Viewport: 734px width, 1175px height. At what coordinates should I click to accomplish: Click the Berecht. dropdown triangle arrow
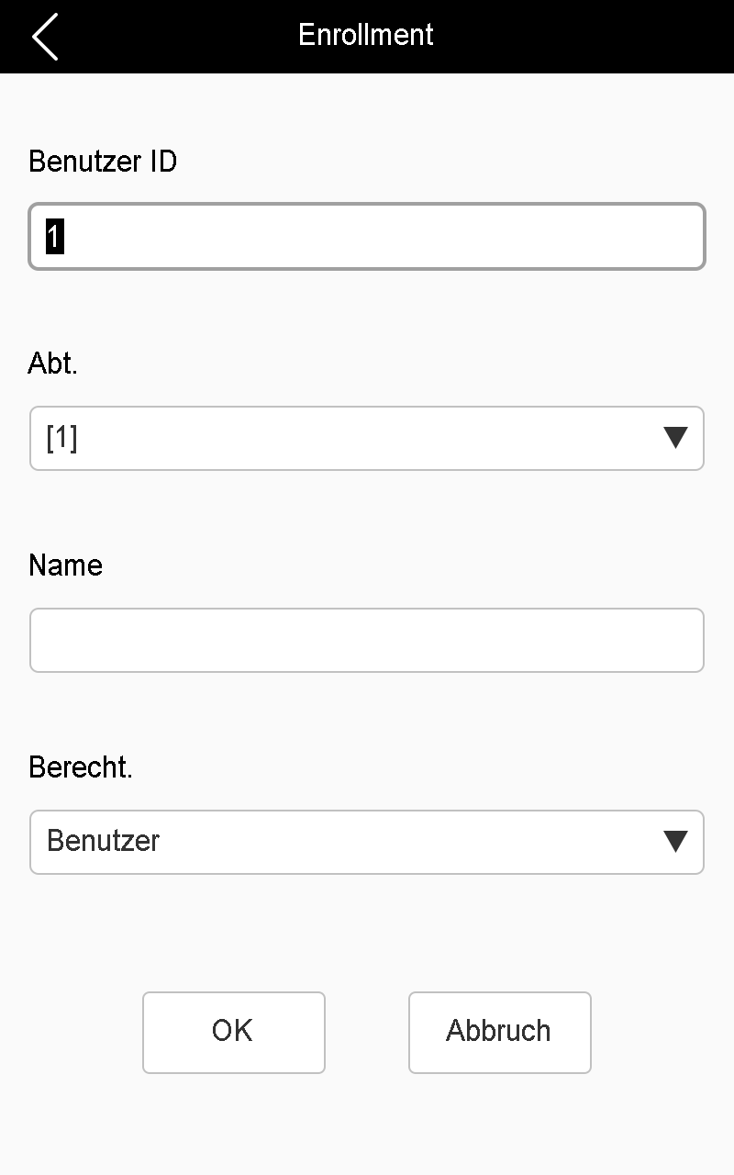pos(675,841)
